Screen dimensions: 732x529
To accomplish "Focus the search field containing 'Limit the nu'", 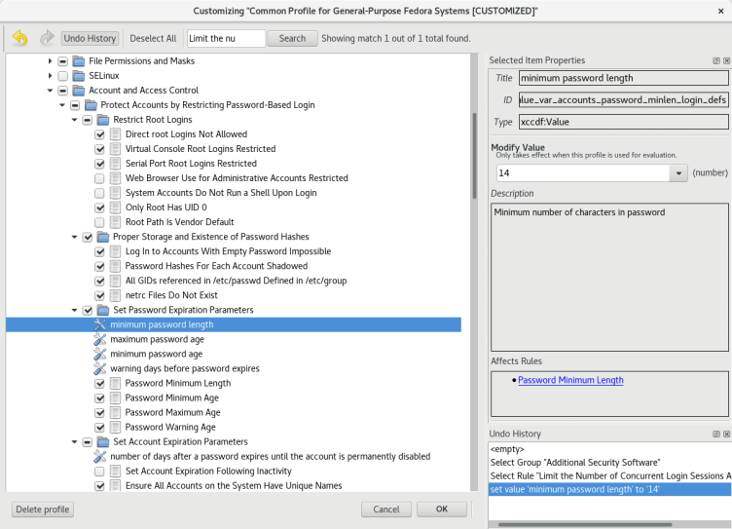I will point(226,38).
